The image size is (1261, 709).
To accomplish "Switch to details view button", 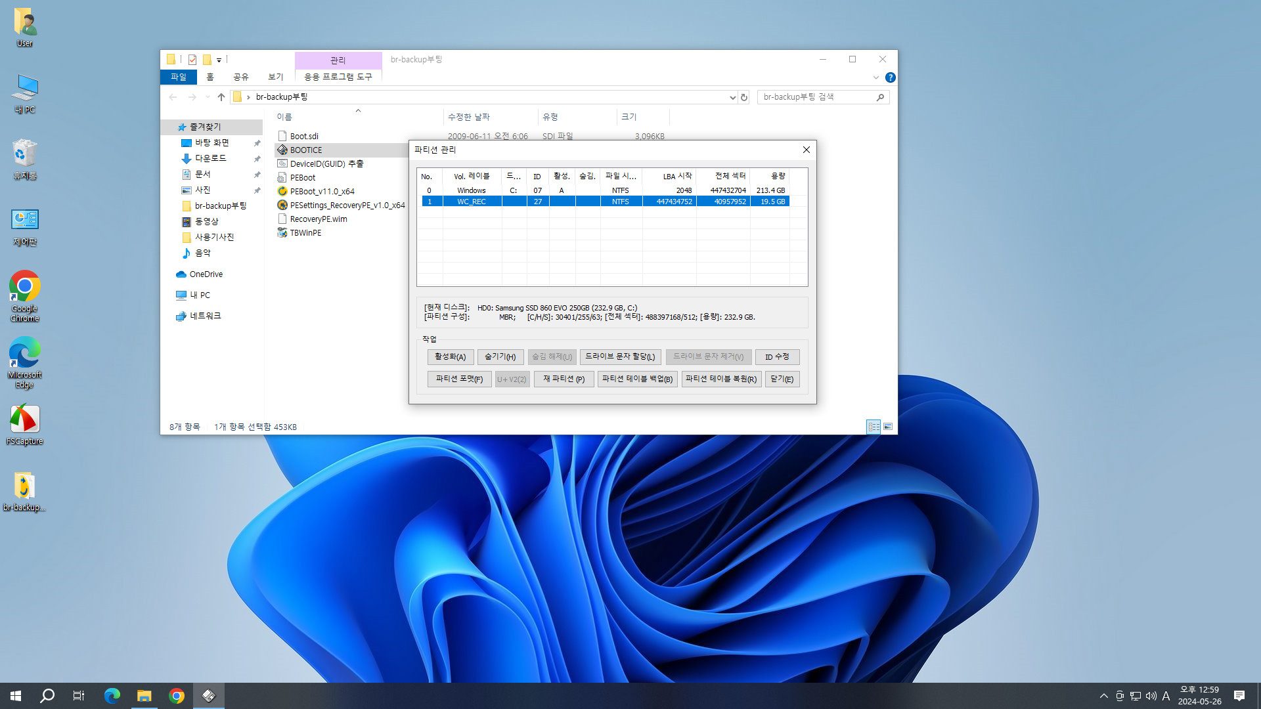I will [874, 427].
